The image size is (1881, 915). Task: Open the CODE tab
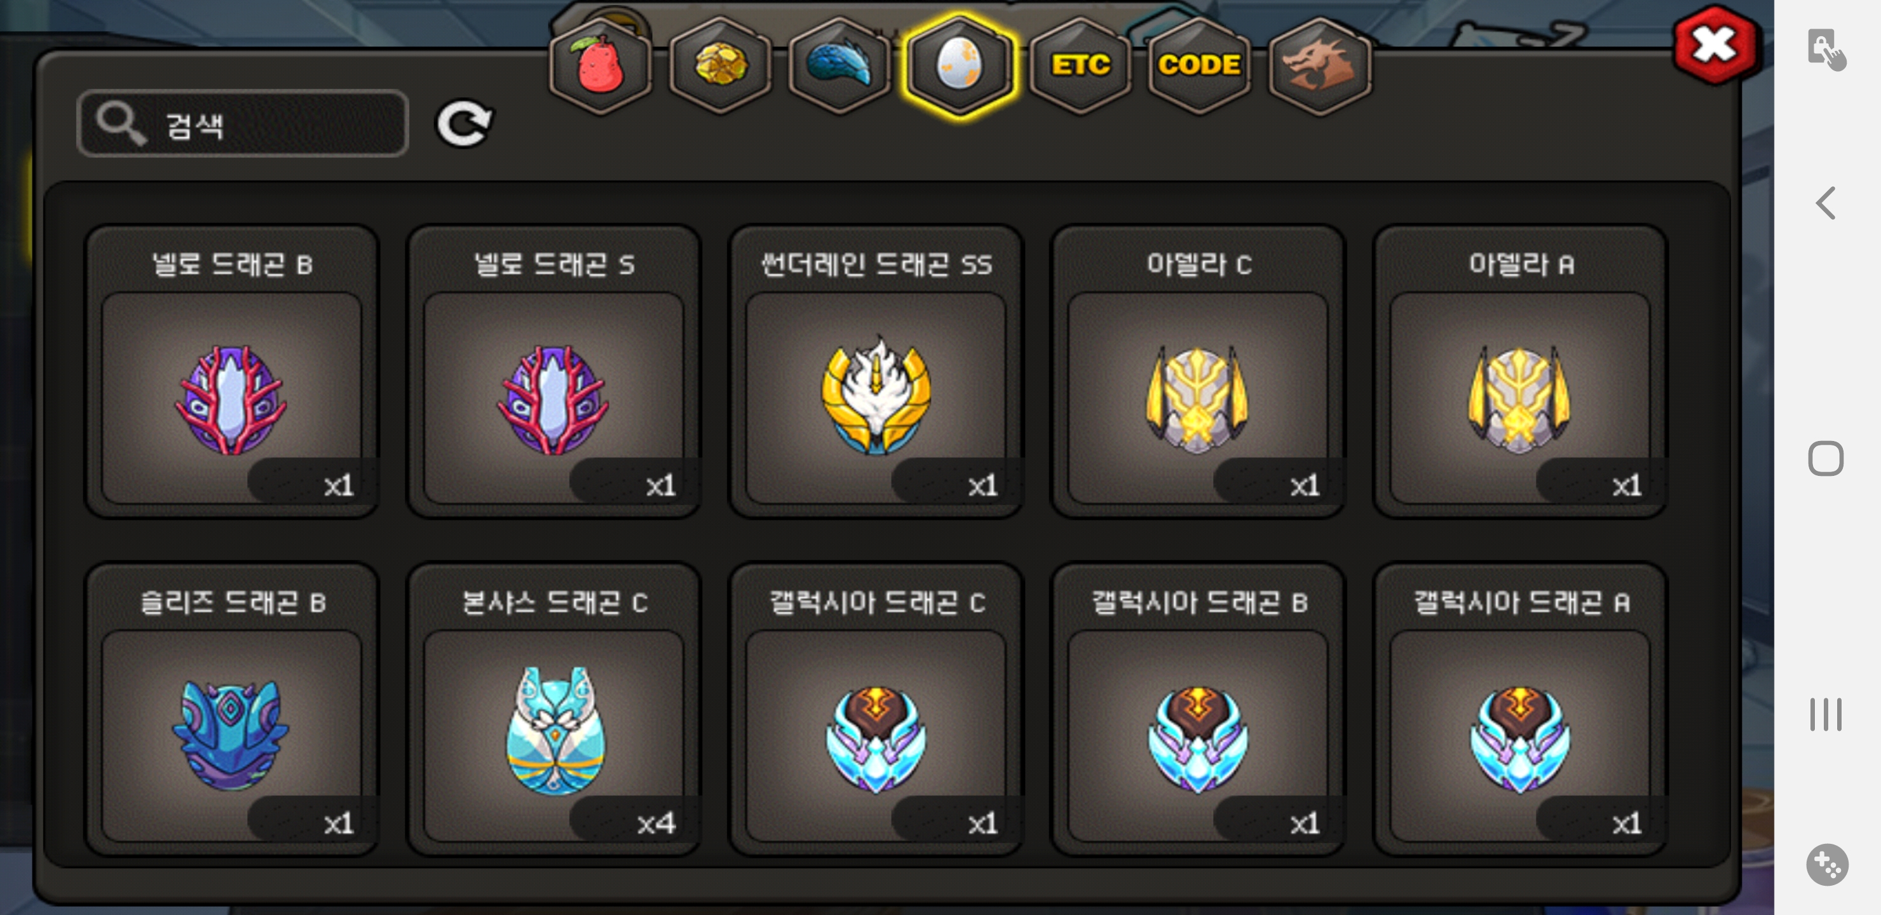(1199, 65)
